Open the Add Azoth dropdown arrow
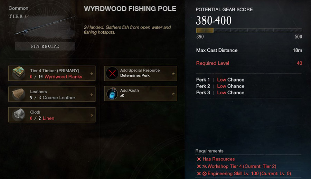 click(173, 94)
